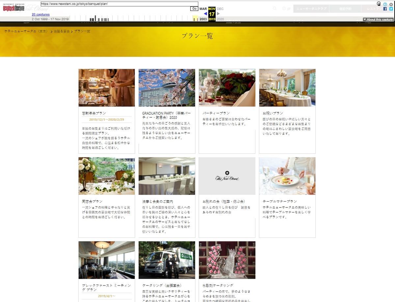
Task: Open 法事と会食のご案内 room thumbnail
Action: click(167, 176)
